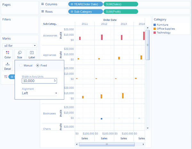Screen dimensions: 192x149
Task: Select the Technology red legend swatch
Action: [155, 33]
